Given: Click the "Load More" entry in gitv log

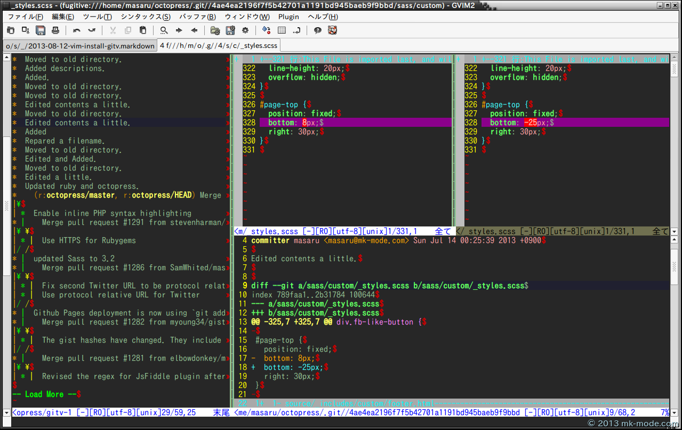Looking at the screenshot, I should [44, 394].
